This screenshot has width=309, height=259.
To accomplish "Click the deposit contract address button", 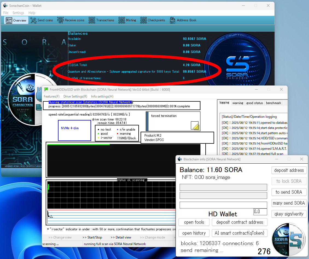I will pyautogui.click(x=240, y=222).
